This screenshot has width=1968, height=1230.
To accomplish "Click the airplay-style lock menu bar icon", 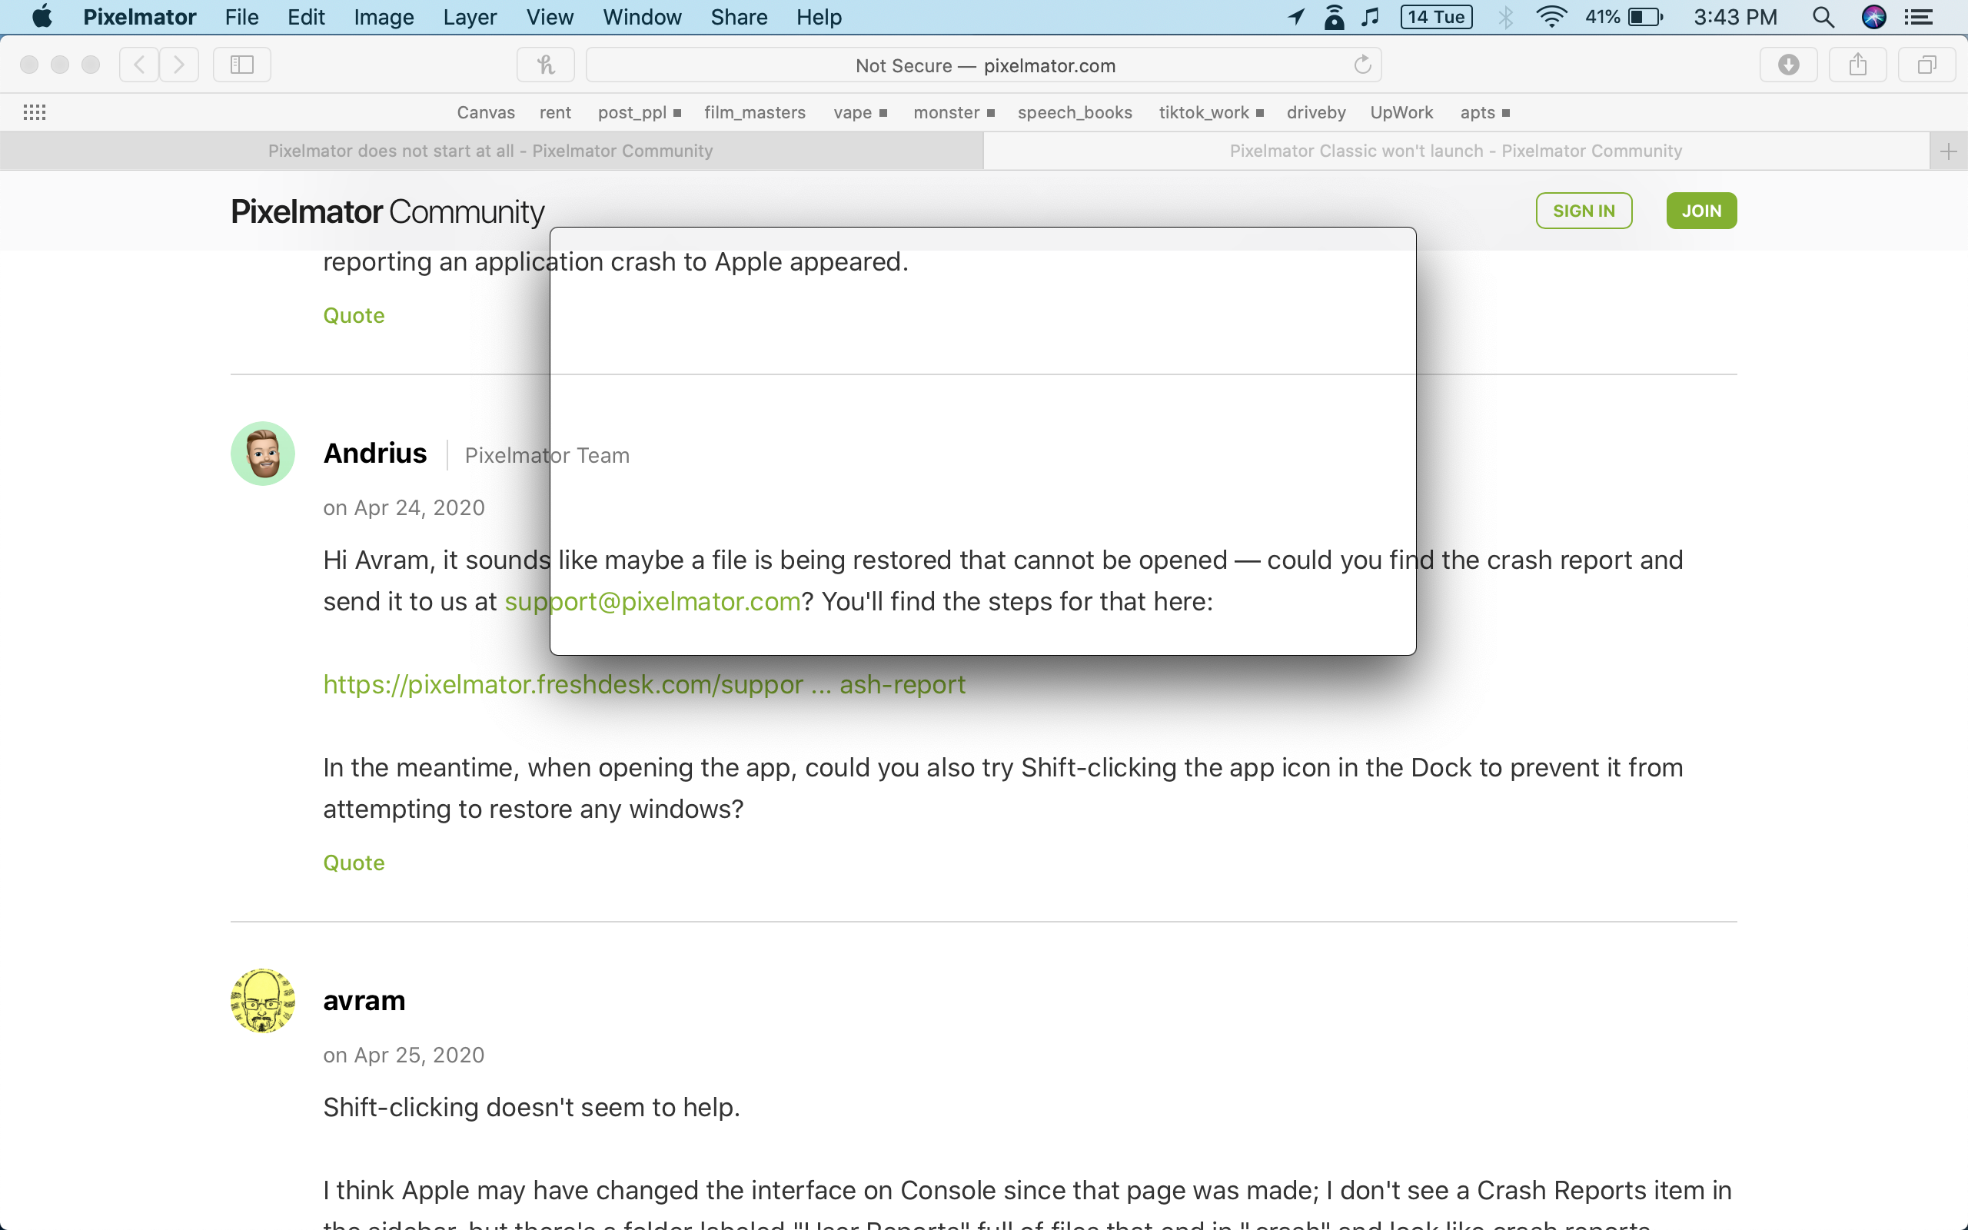I will (1335, 17).
